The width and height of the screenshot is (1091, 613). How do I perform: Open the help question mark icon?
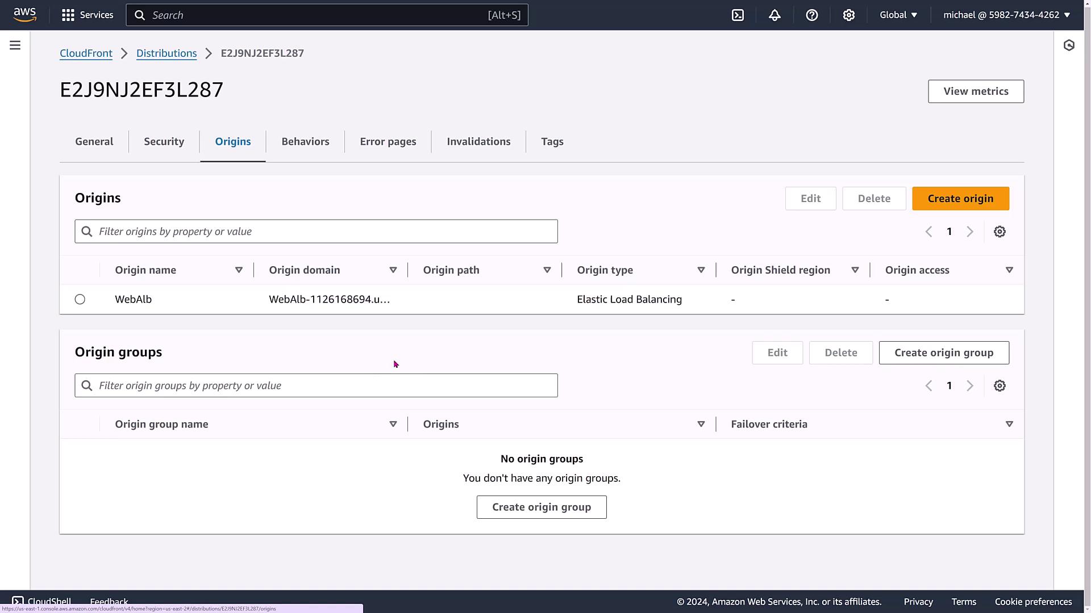point(811,15)
